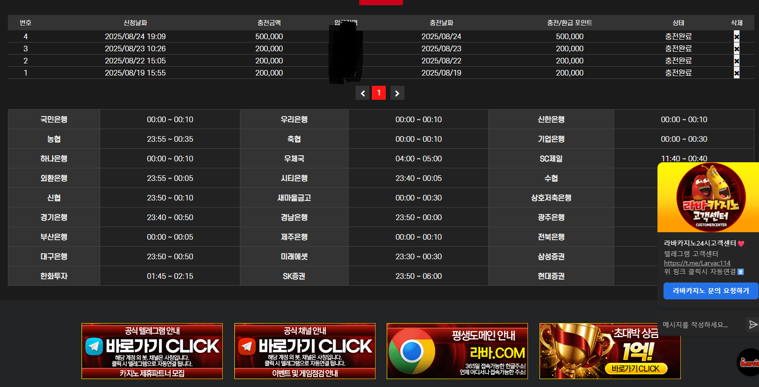Go to previous page arrow

click(362, 93)
